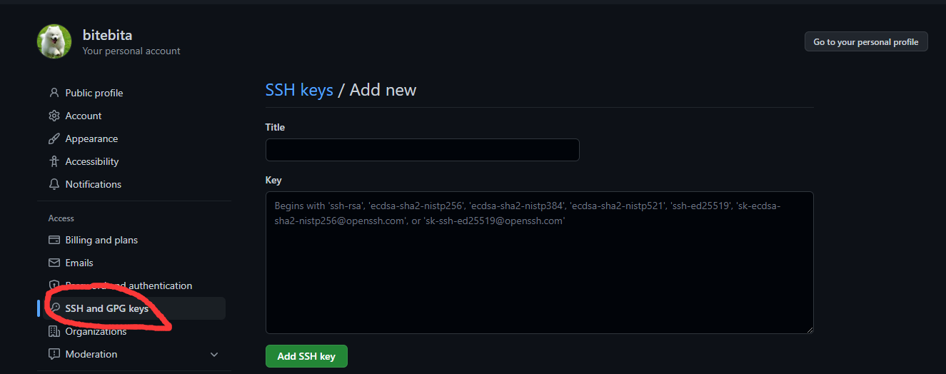
Task: Click the comment icon beside Moderation
Action: click(x=54, y=354)
